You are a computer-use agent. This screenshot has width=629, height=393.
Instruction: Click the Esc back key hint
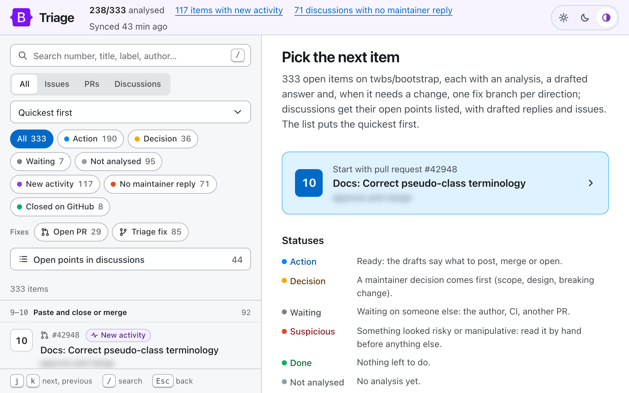[x=163, y=381]
